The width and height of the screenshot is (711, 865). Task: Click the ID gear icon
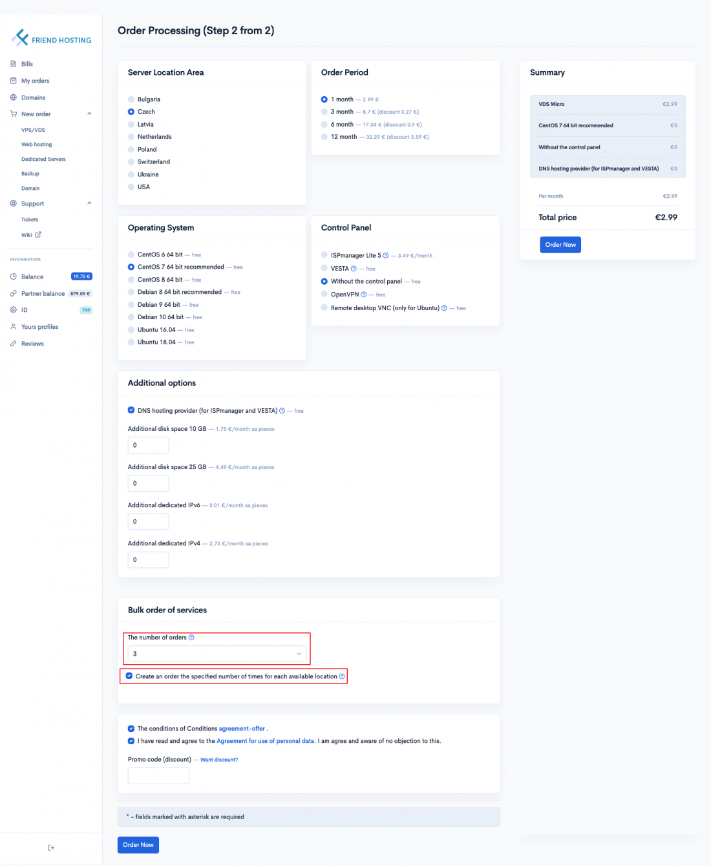(14, 310)
